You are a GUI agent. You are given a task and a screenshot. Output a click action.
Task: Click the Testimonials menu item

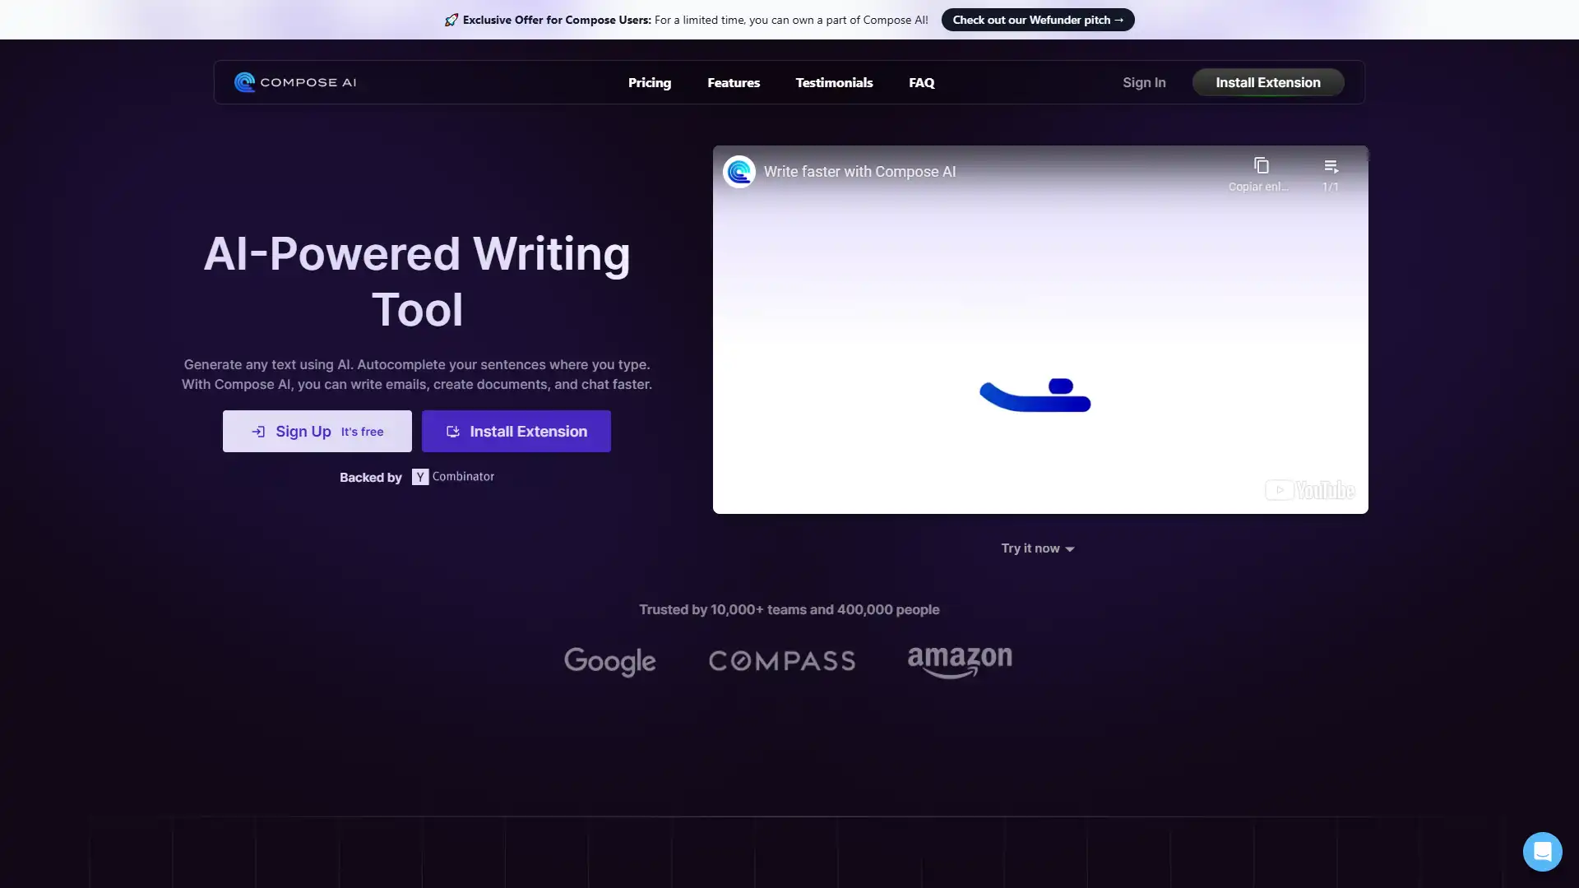(834, 82)
